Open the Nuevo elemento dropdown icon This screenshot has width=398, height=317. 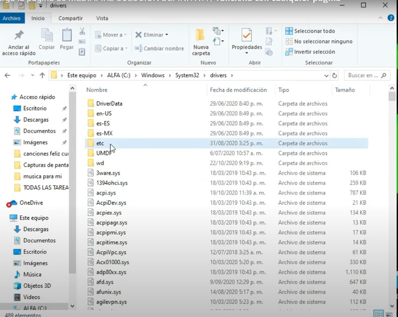(x=218, y=31)
